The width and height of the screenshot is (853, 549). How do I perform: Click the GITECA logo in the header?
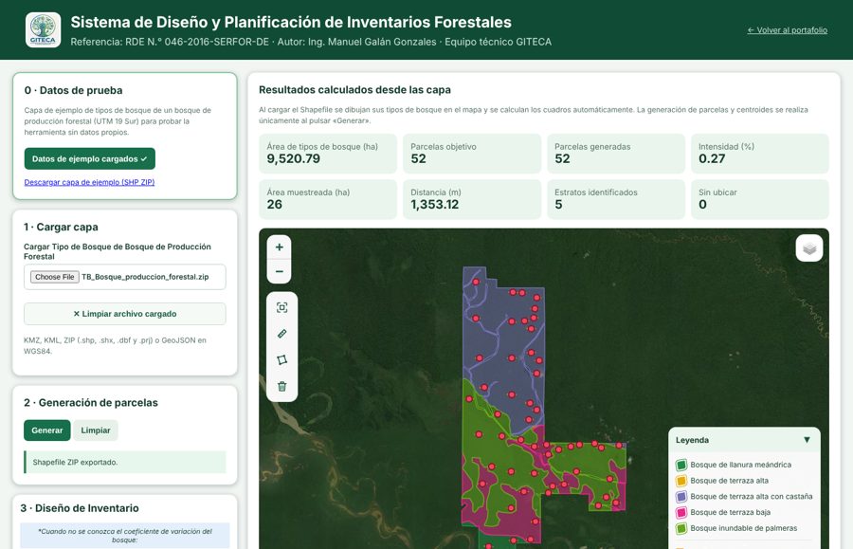point(43,30)
